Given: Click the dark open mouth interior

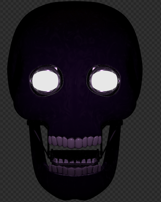Looking at the screenshot, I should (x=75, y=154).
